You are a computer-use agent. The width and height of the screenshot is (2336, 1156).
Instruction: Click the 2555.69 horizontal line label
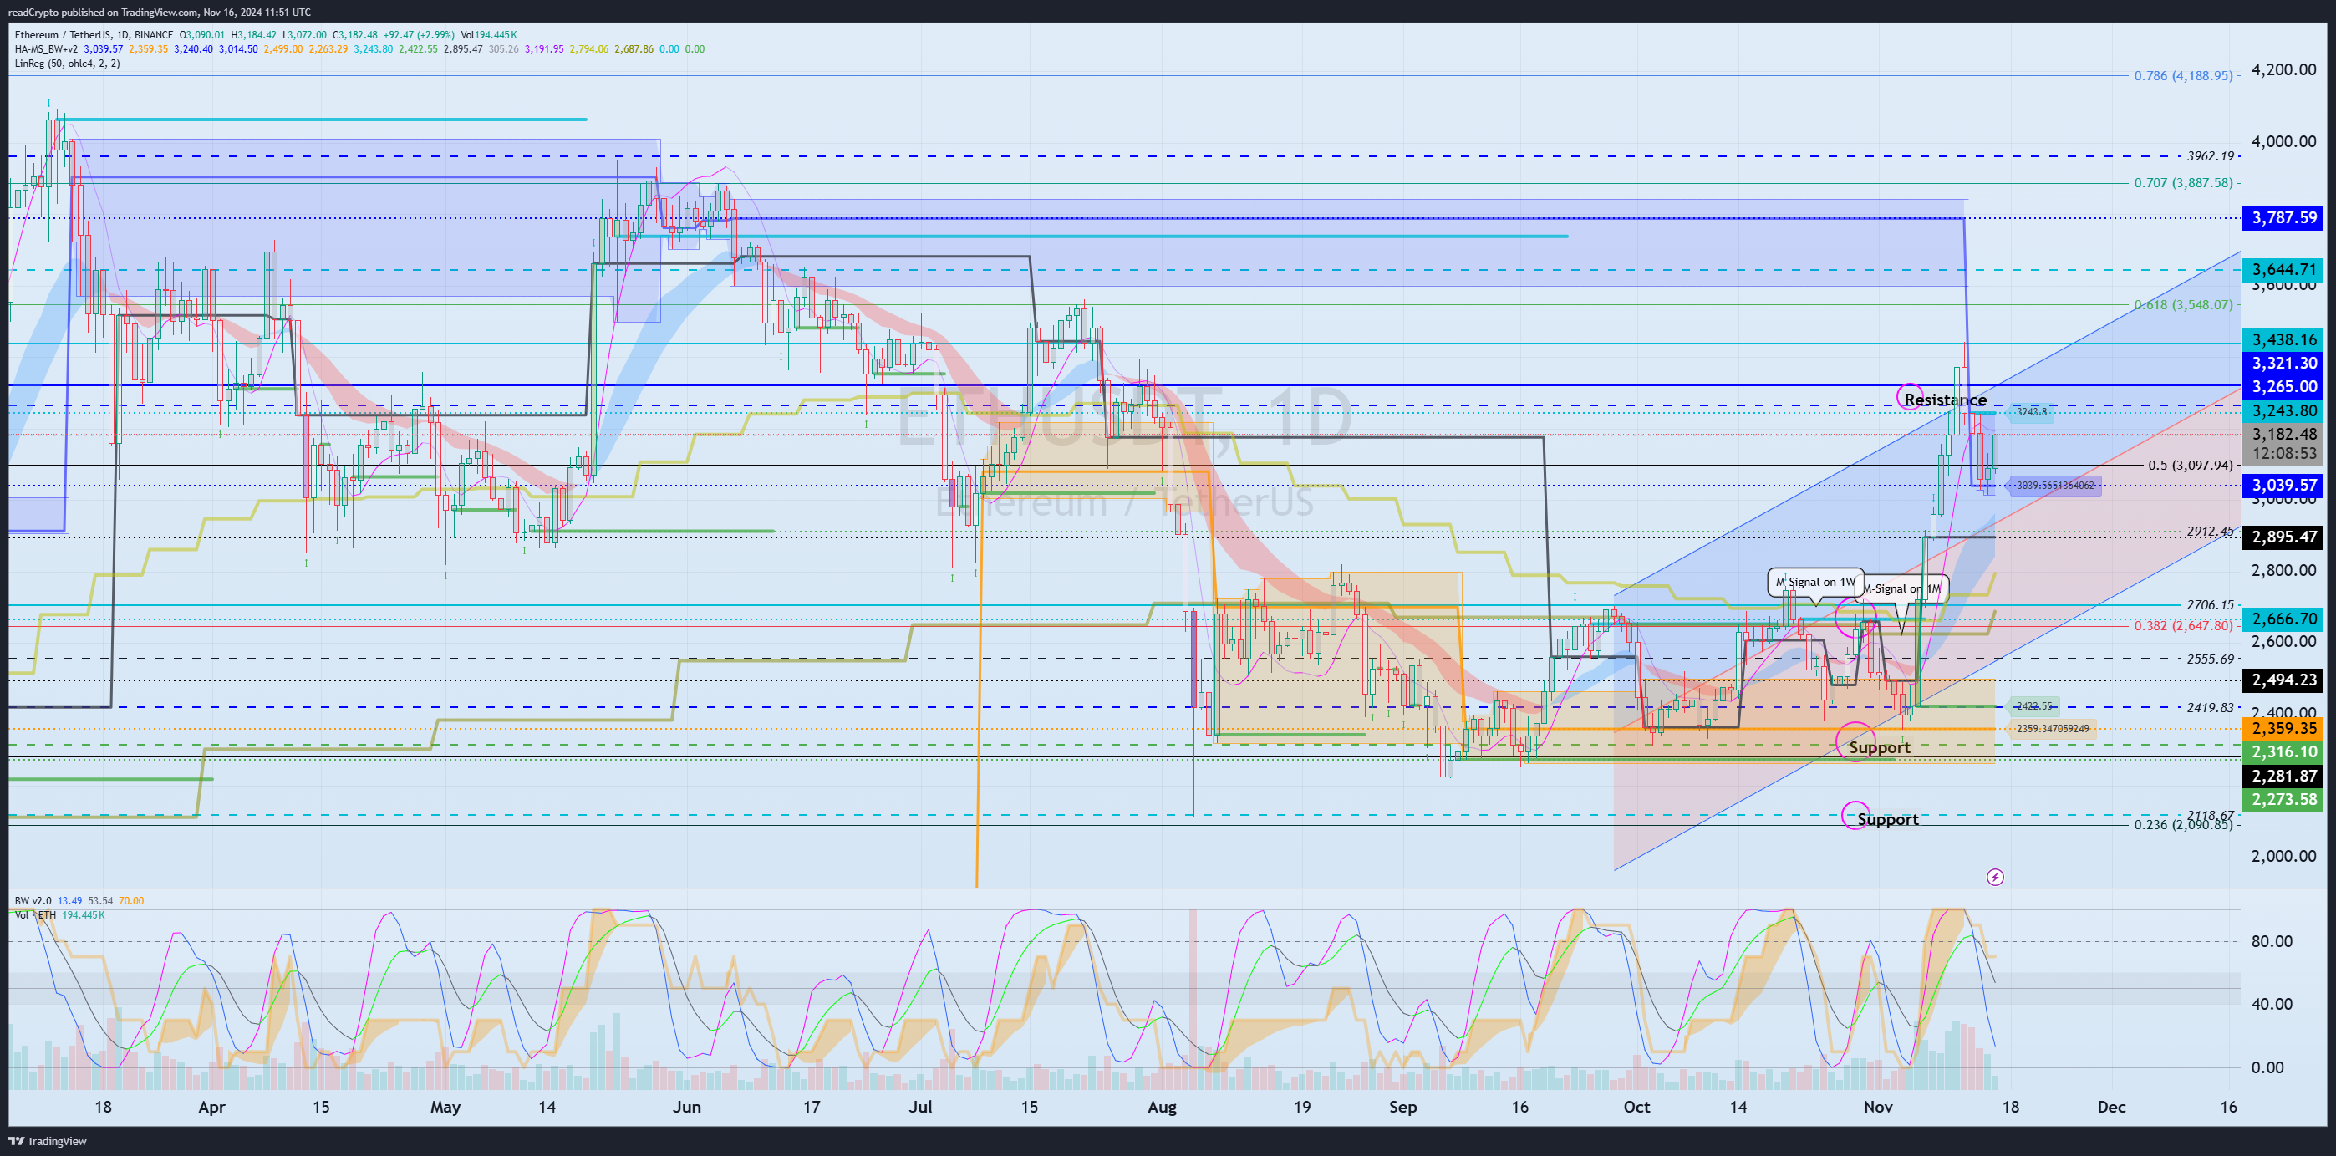point(2210,659)
